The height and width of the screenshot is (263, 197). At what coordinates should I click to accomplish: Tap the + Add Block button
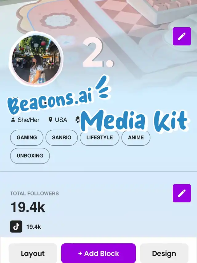tap(98, 253)
